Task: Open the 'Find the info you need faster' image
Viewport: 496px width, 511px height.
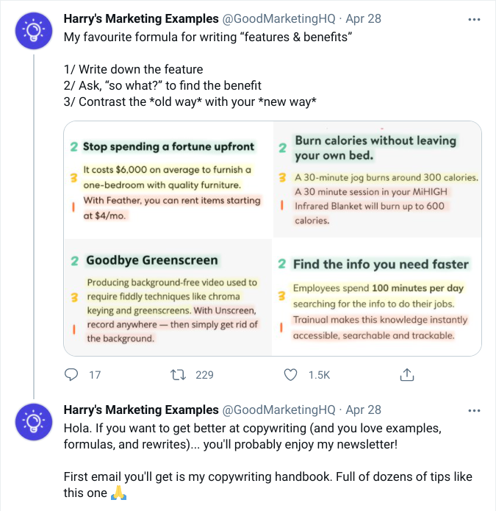Action: coord(377,298)
